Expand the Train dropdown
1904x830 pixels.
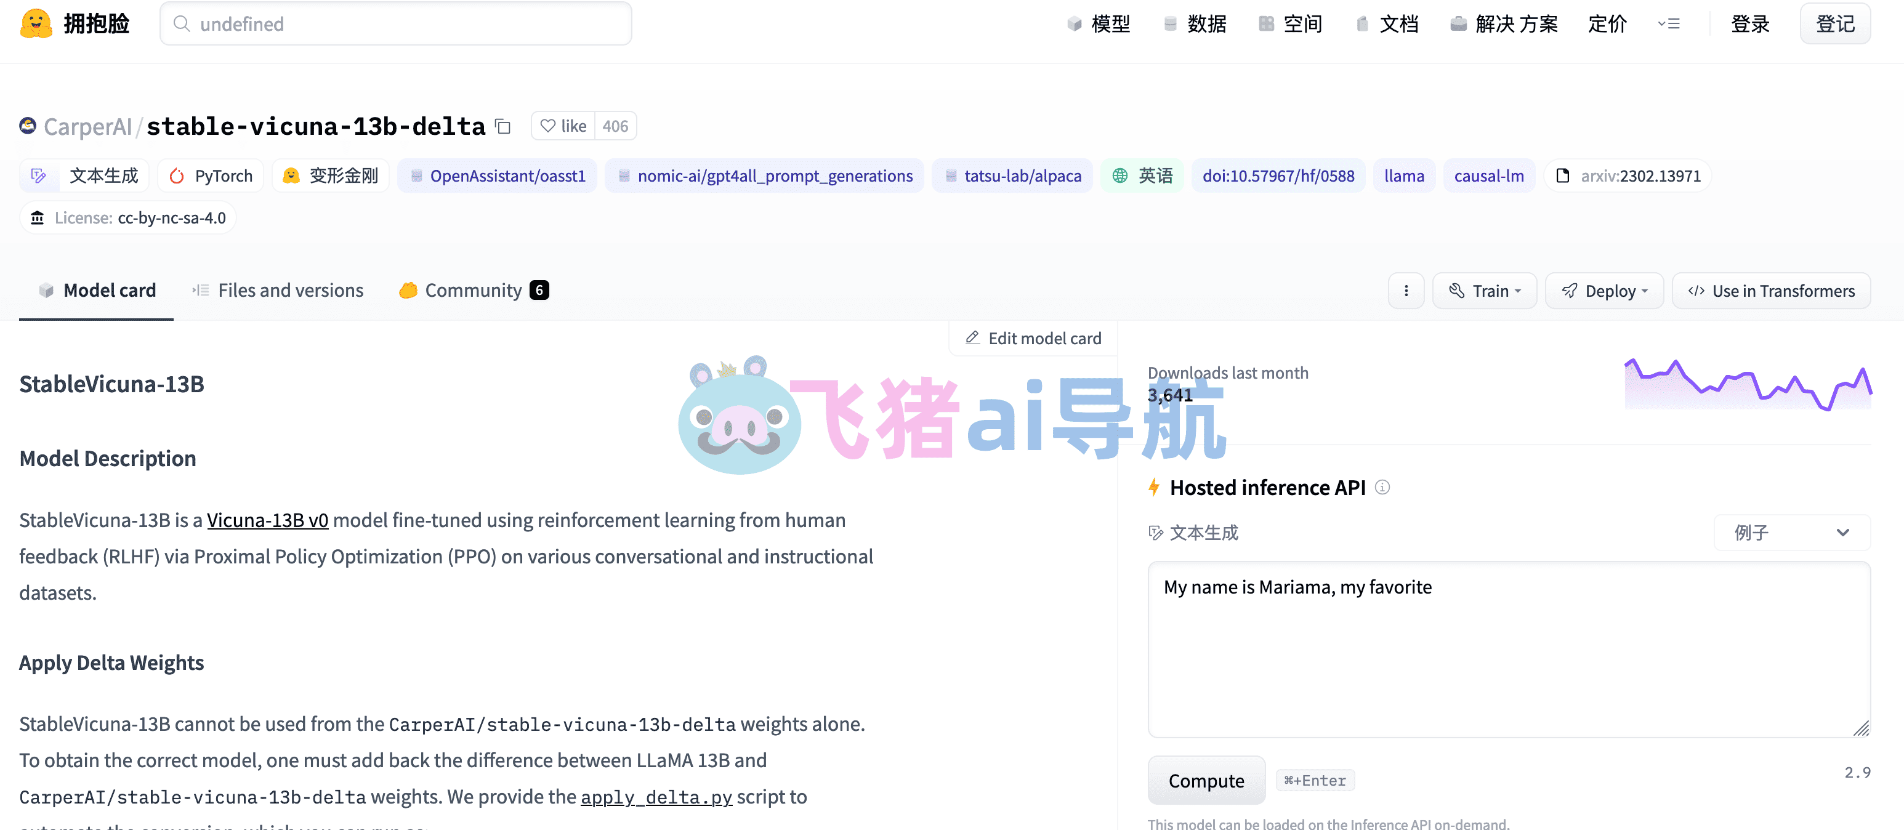1484,291
